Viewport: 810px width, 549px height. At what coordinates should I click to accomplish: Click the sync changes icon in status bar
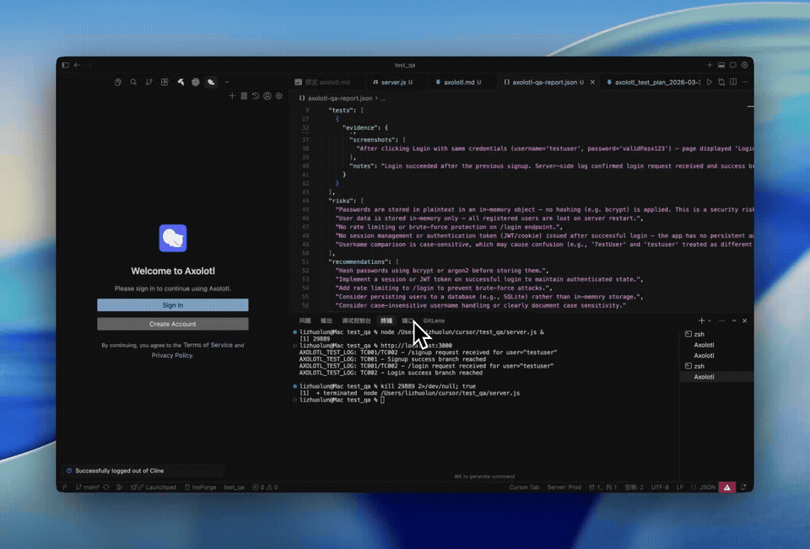coord(106,487)
